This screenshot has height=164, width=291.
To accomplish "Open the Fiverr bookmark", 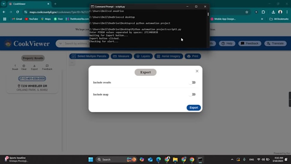I will pos(58,19).
